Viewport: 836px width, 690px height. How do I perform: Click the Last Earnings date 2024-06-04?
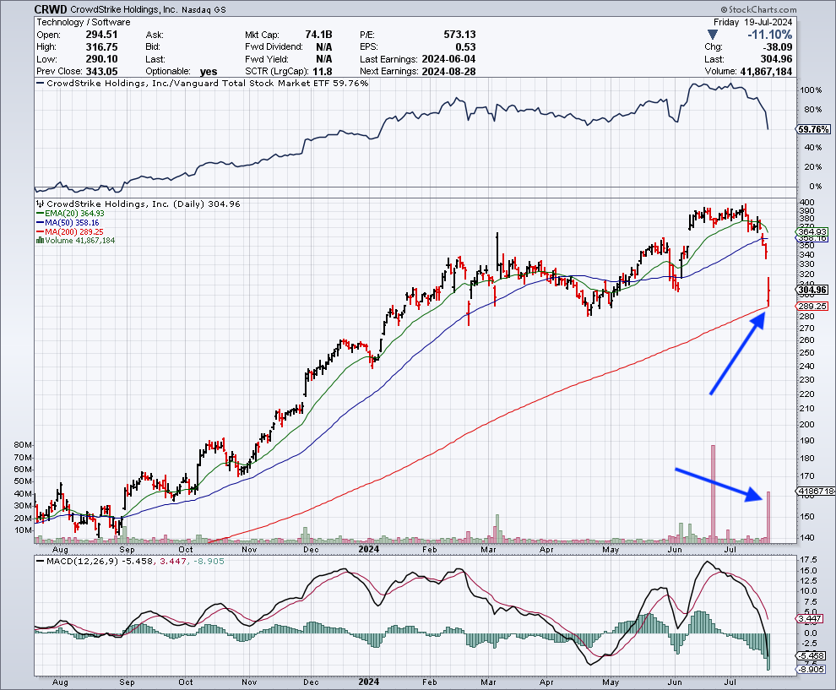click(x=448, y=59)
